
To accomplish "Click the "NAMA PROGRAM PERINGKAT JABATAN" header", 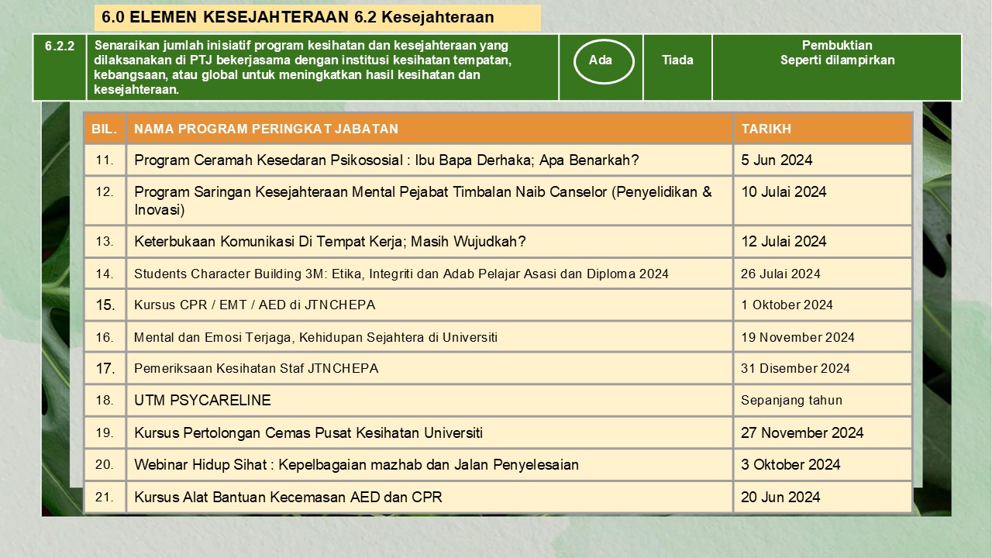I will click(x=266, y=129).
